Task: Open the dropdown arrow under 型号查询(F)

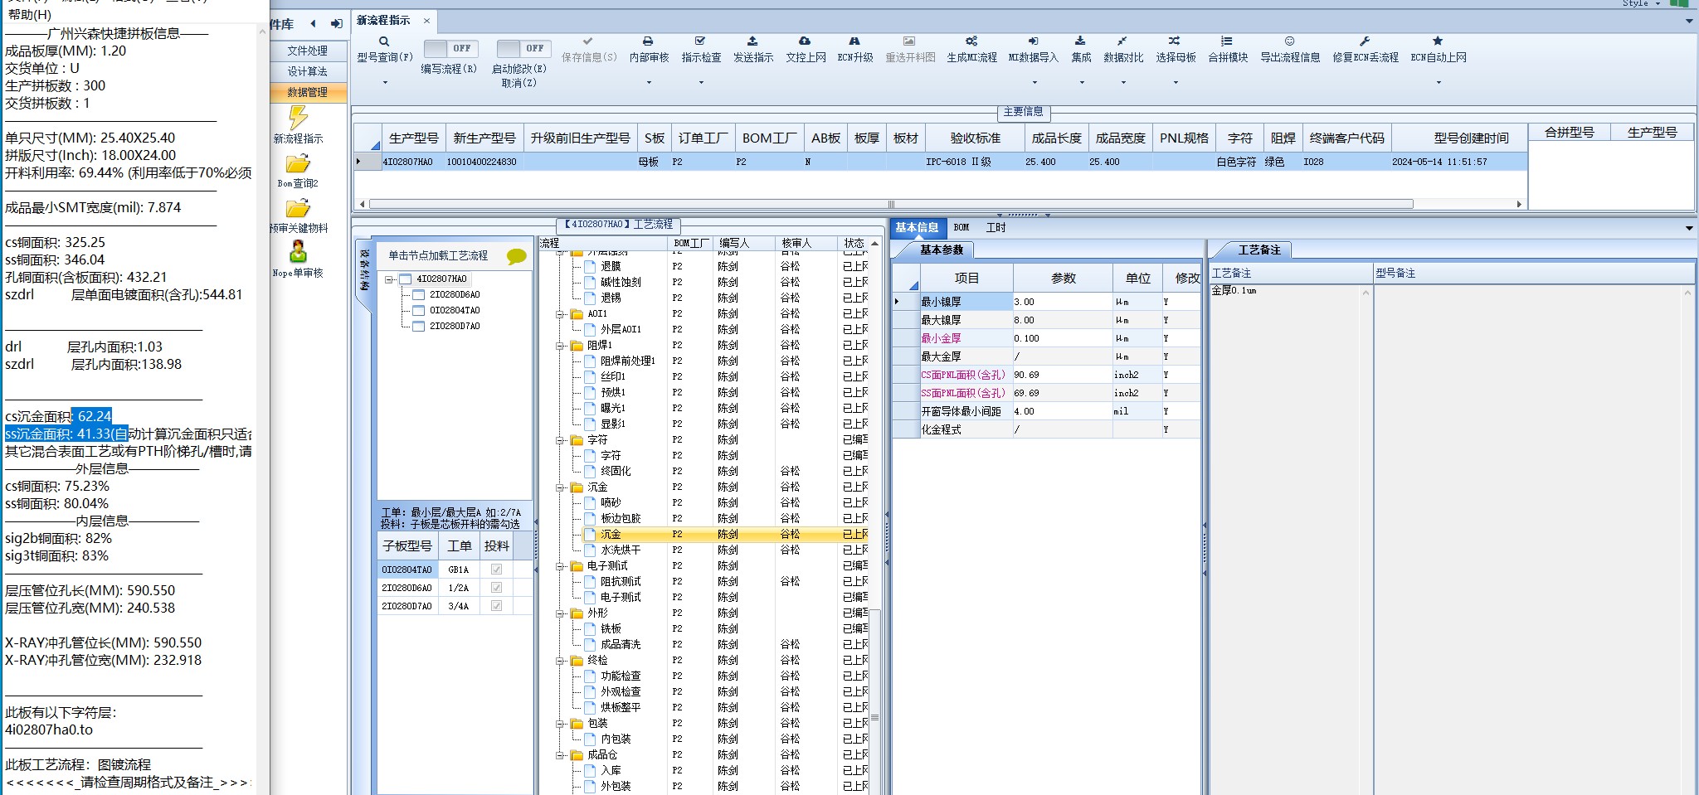Action: (384, 83)
